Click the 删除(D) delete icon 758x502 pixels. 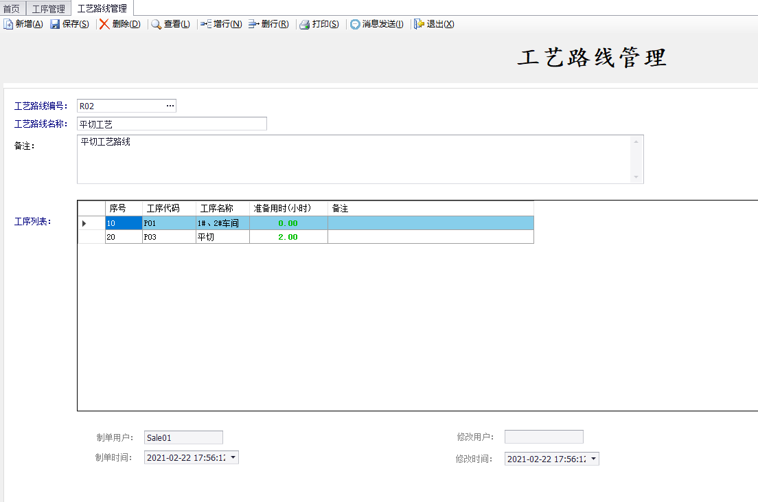[x=103, y=23]
